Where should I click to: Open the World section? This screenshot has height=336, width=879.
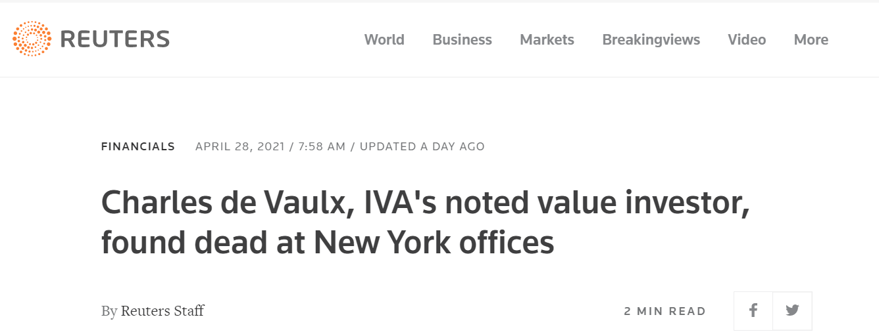384,40
